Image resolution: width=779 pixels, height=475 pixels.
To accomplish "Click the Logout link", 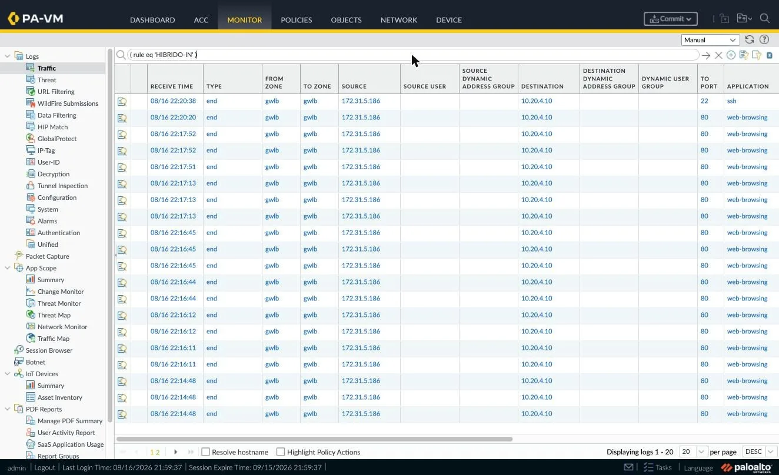I will (45, 467).
